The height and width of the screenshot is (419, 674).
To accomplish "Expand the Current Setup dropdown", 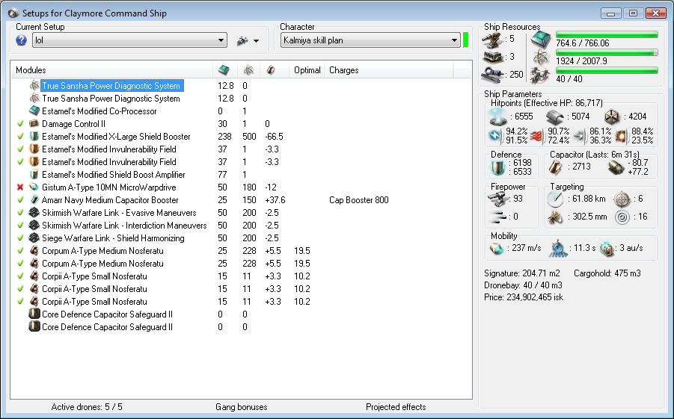I will tap(221, 40).
